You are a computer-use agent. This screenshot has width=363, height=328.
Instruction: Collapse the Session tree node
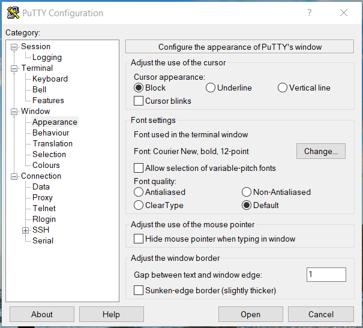(x=14, y=47)
